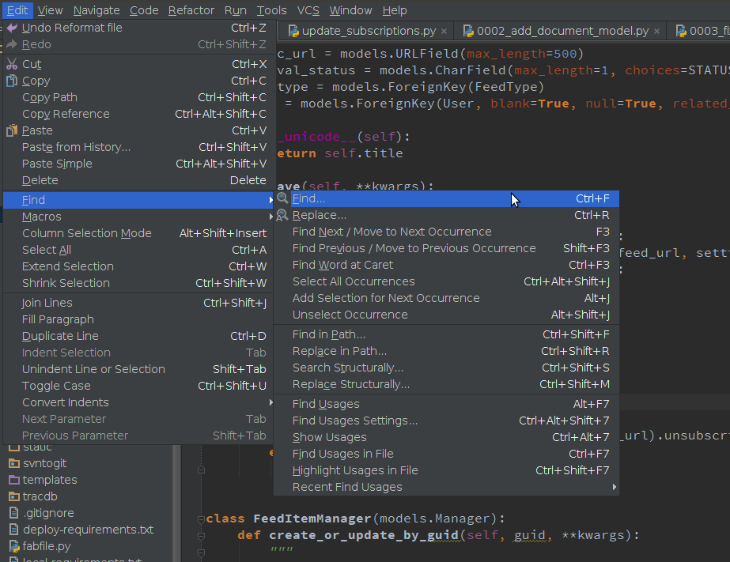Choose Unindent Line or Selection

138,369
